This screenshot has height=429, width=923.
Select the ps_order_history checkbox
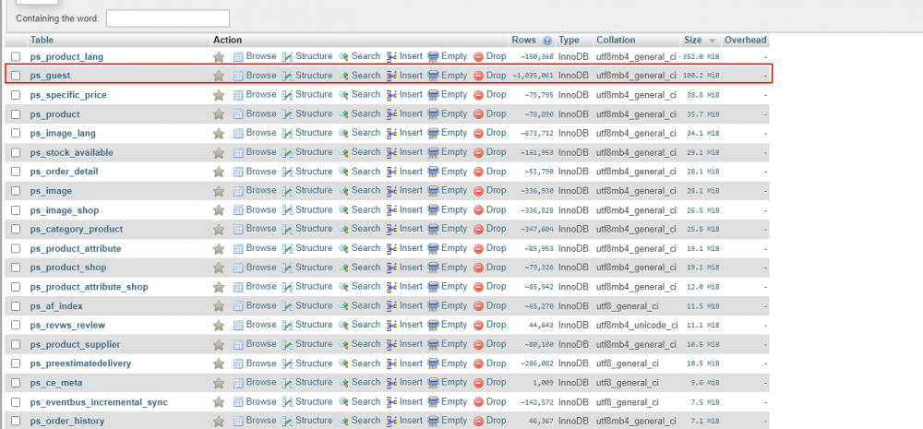pyautogui.click(x=16, y=422)
